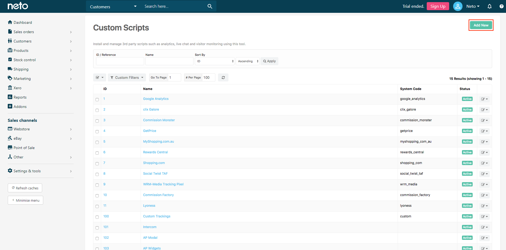Focus the ID / Reference input field
Screen dimensions: 506x250
point(120,61)
